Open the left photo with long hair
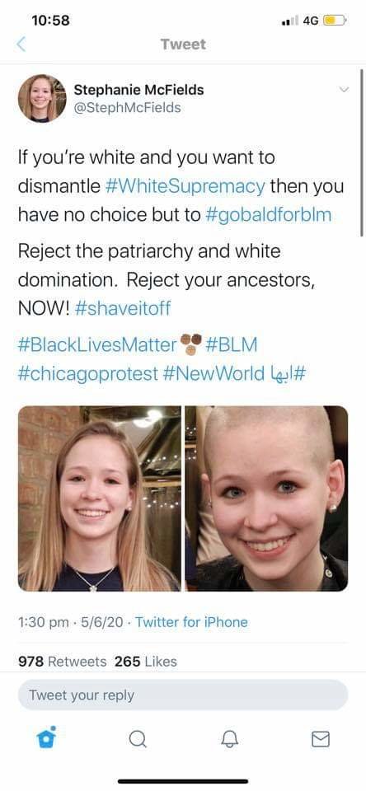This screenshot has width=366, height=791. coord(100,498)
